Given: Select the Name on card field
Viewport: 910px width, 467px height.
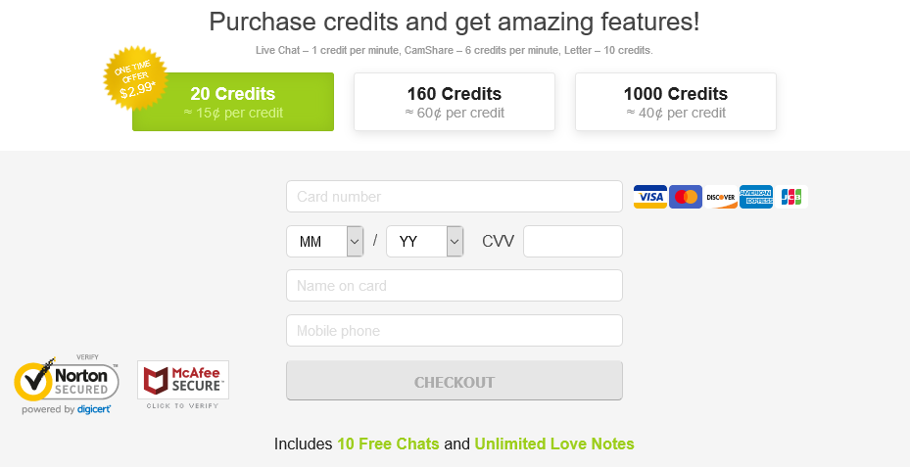Looking at the screenshot, I should [455, 286].
